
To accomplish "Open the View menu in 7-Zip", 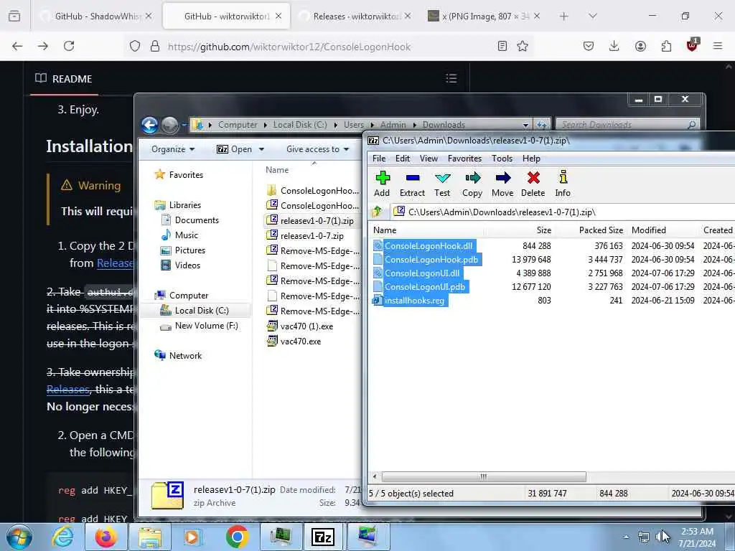I will [x=429, y=159].
